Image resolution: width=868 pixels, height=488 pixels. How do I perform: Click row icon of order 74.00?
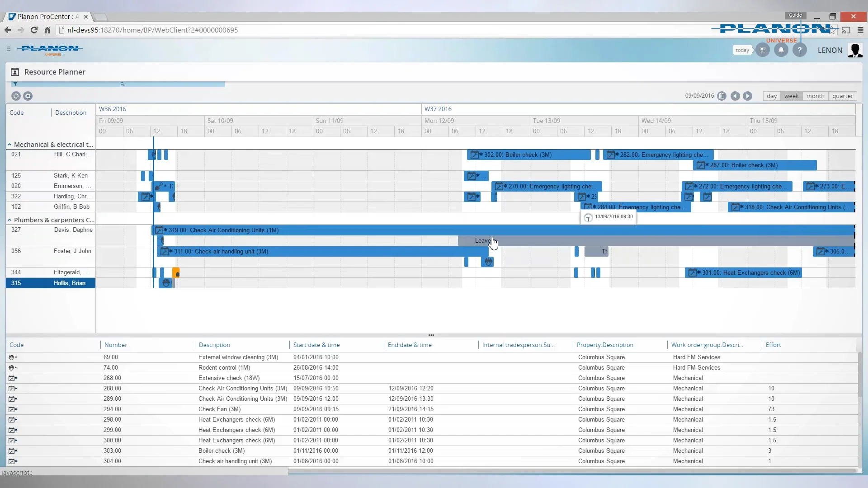[12, 368]
